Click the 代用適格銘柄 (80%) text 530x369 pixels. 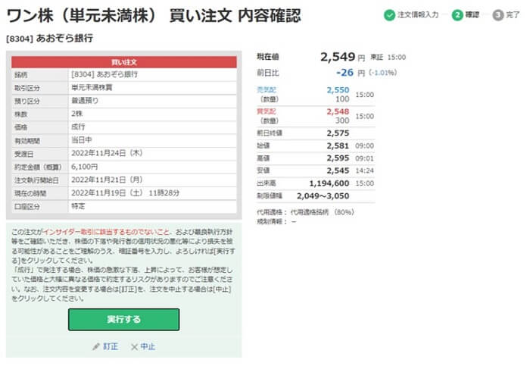[322, 212]
